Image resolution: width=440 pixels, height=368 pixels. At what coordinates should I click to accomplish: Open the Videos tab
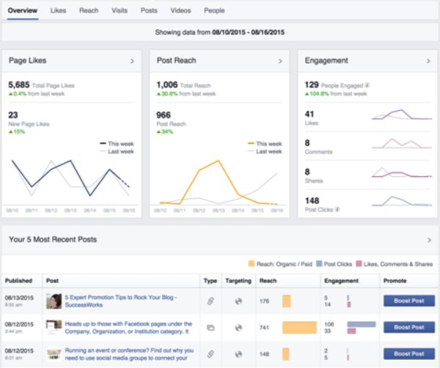pos(180,11)
